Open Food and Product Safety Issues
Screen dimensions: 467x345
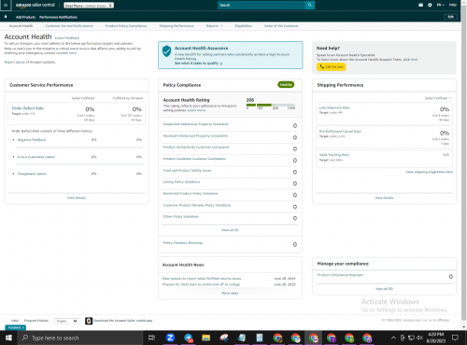[x=188, y=171]
